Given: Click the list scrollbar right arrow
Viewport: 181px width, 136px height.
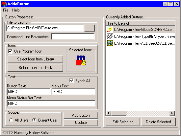Looking at the screenshot, I should 172,113.
